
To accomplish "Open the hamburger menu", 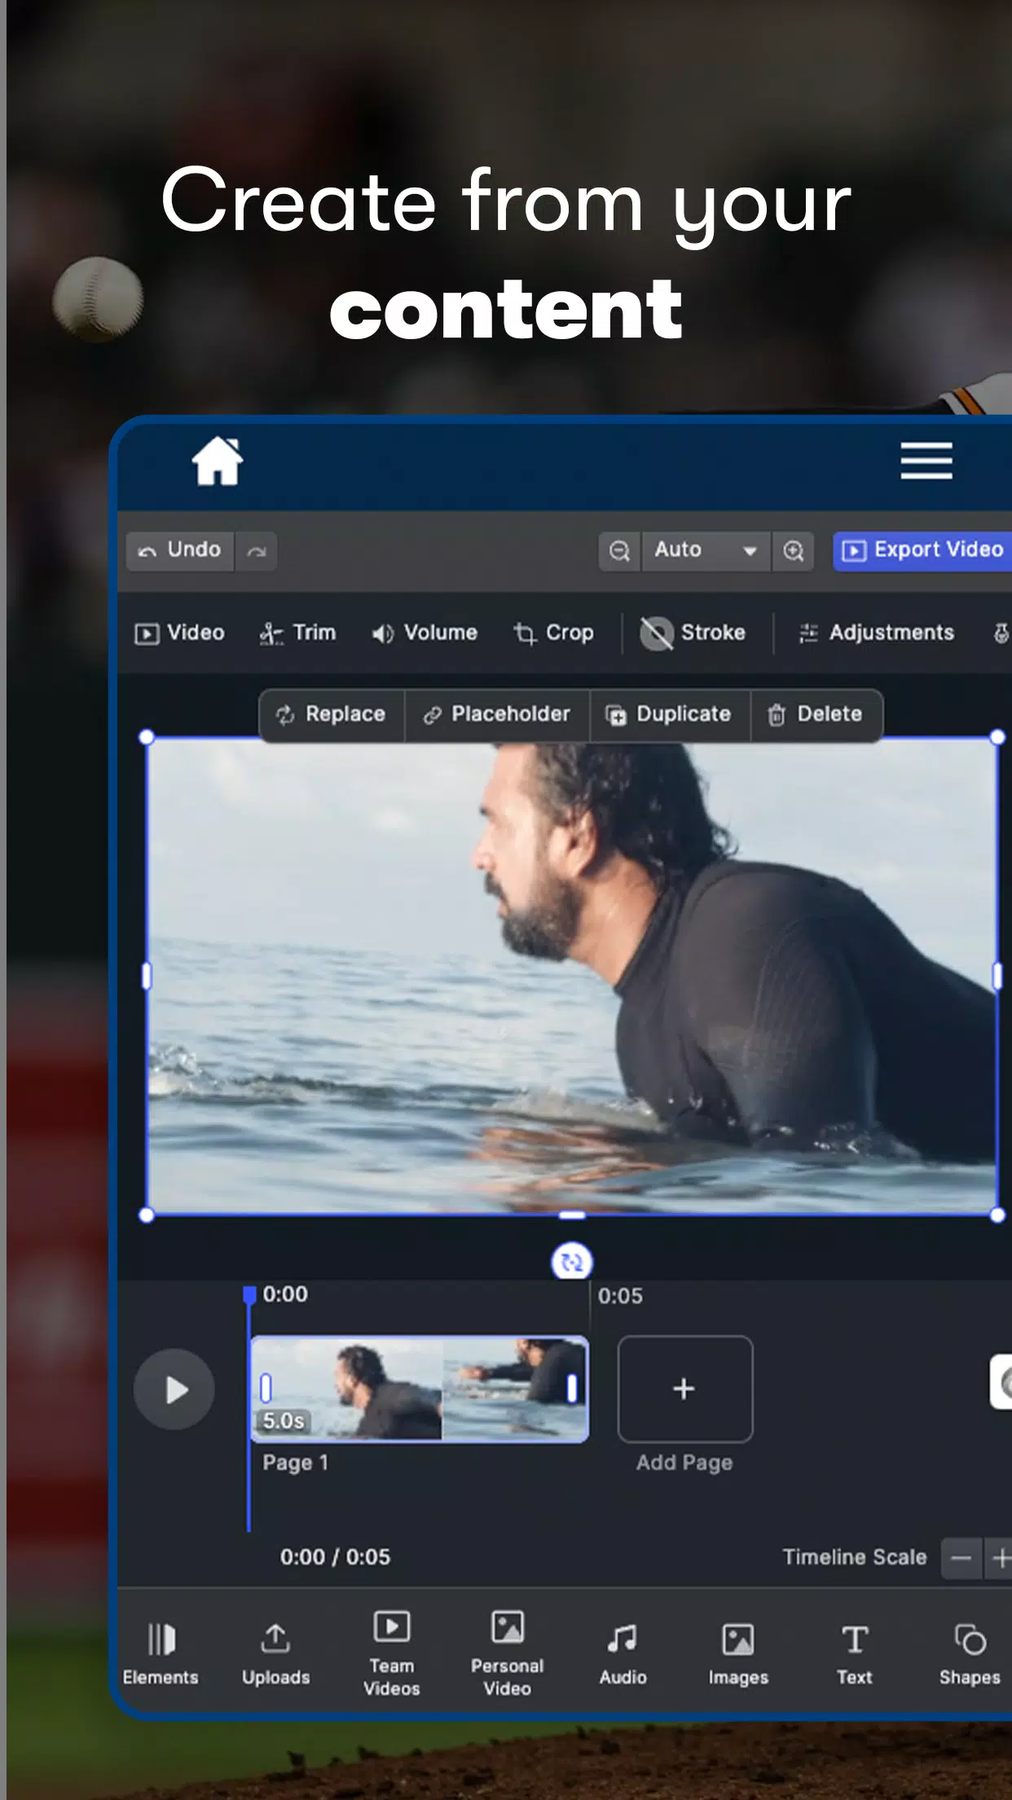I will (x=926, y=461).
